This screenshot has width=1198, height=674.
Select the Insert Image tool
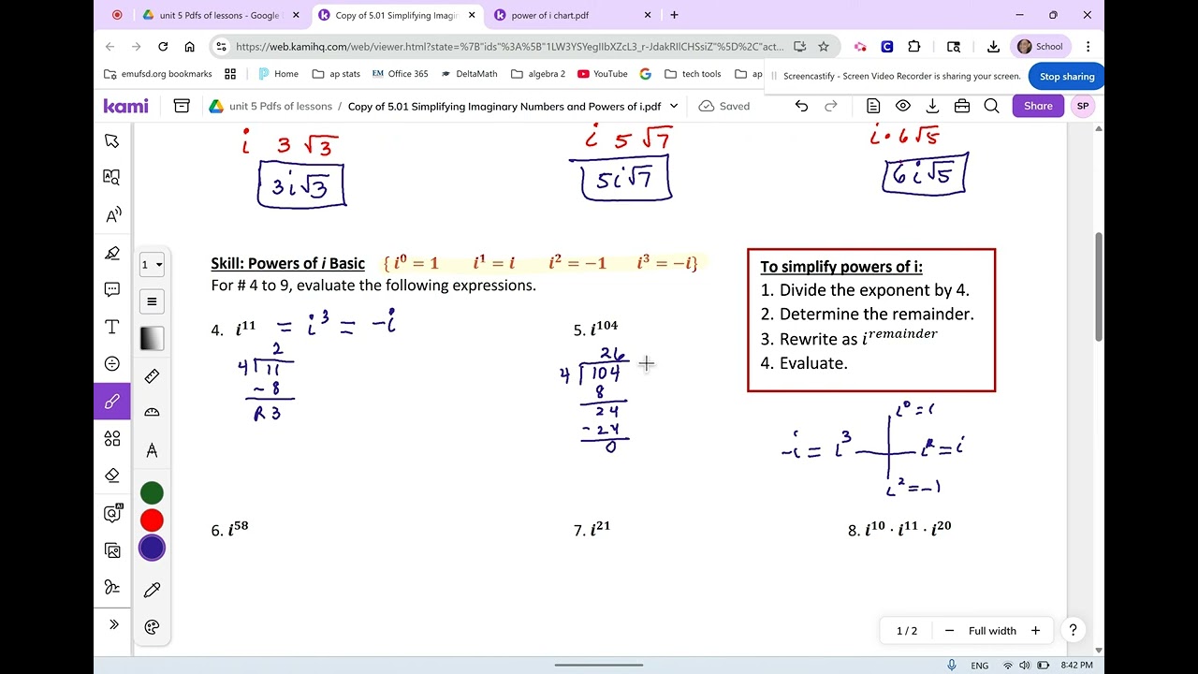pyautogui.click(x=112, y=550)
